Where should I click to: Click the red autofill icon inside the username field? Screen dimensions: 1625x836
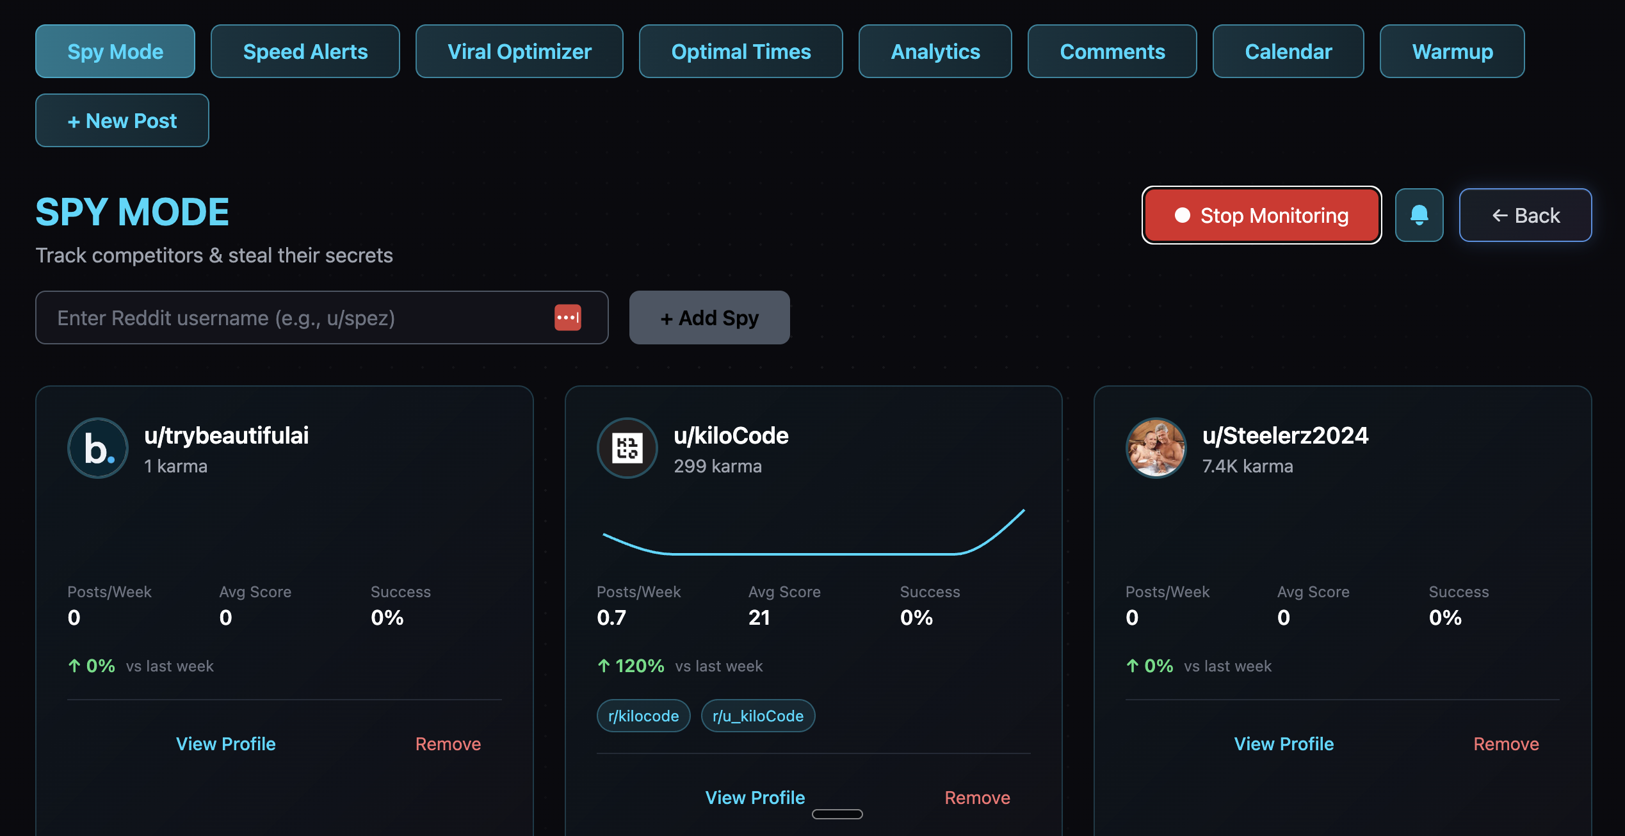(x=567, y=317)
